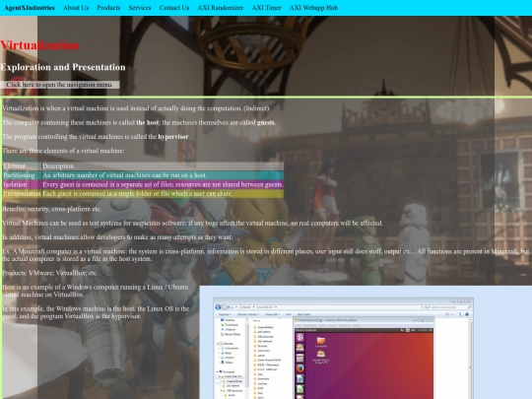Screen dimensions: 532x399
Task: Open the AXI Timer link
Action: tap(266, 8)
